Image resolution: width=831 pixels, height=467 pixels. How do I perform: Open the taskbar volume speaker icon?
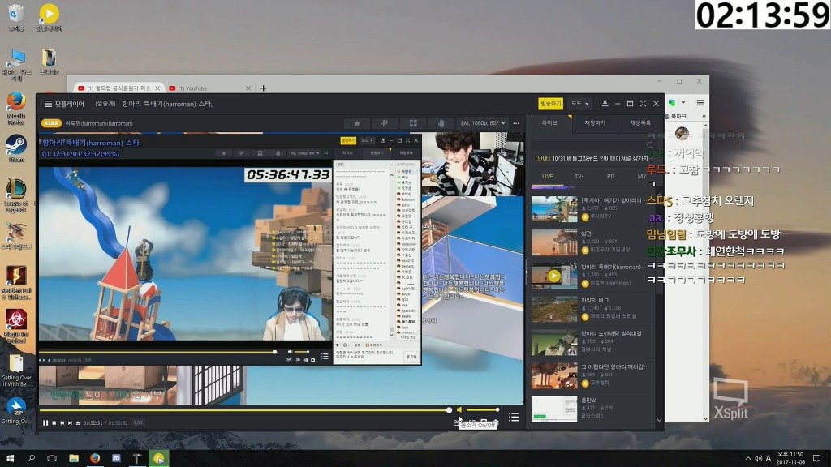tap(759, 459)
